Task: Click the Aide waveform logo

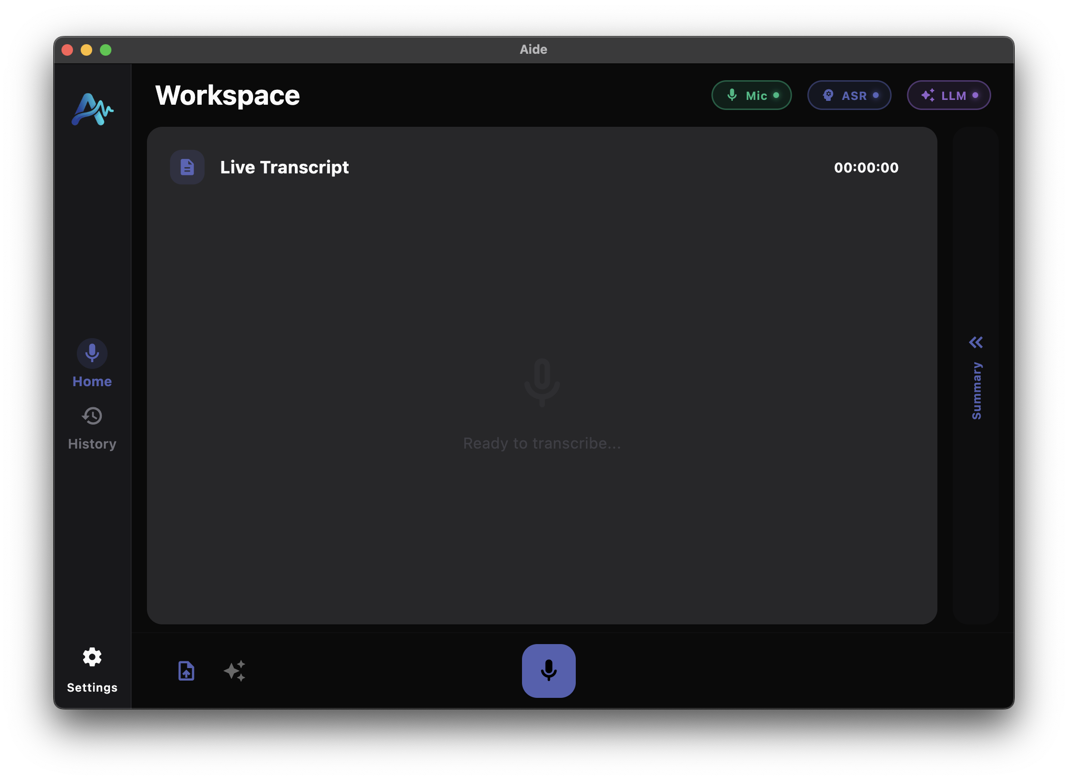Action: pyautogui.click(x=92, y=110)
